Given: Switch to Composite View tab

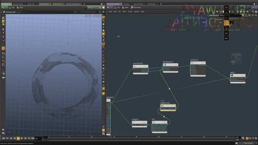Looking at the screenshot, I should click(44, 4).
